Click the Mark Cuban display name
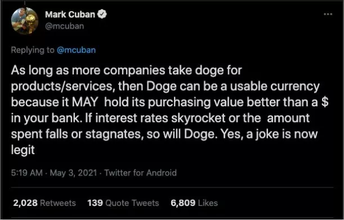The width and height of the screenshot is (344, 220). click(70, 15)
